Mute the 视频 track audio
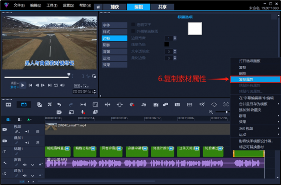 [x=27, y=132]
